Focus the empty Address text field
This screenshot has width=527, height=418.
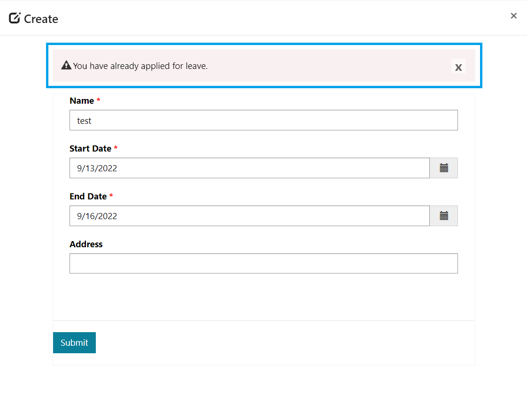click(263, 264)
